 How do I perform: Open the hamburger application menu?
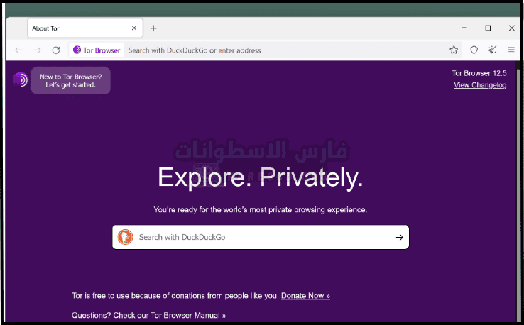click(x=511, y=50)
